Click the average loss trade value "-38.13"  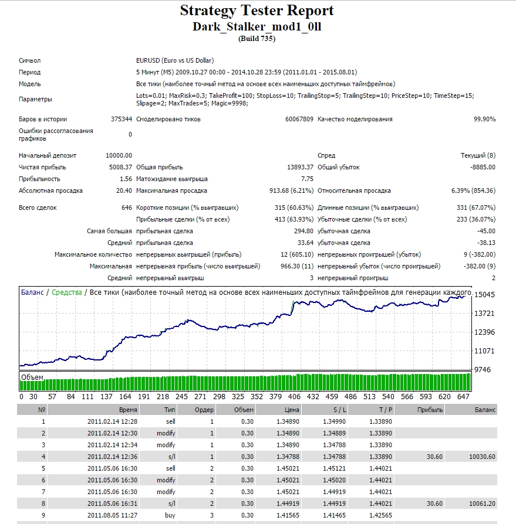[486, 243]
